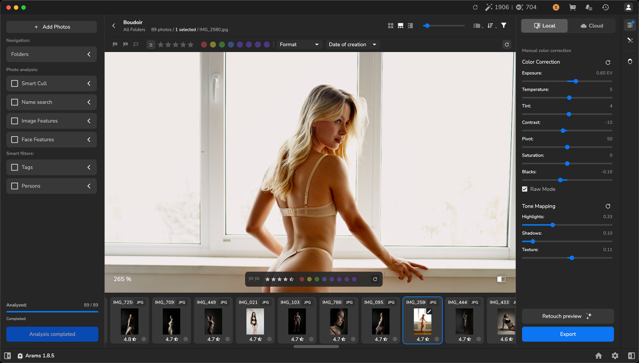Image resolution: width=639 pixels, height=363 pixels.
Task: Toggle before/after compare icon on preview
Action: [501, 279]
